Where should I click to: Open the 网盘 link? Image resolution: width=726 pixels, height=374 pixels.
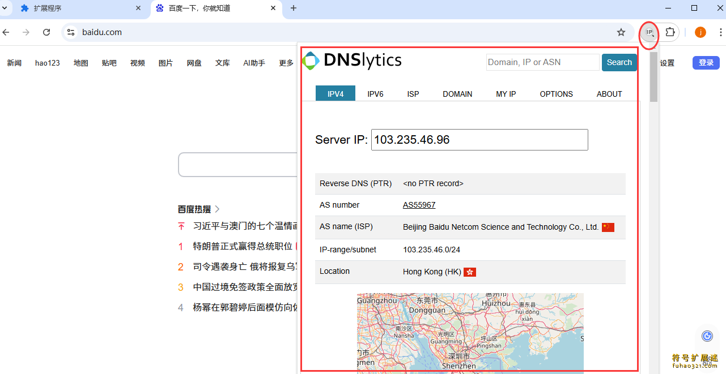[x=194, y=63]
